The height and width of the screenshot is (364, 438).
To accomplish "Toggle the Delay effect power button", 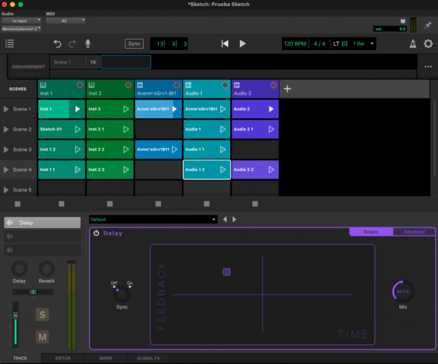I will point(96,233).
